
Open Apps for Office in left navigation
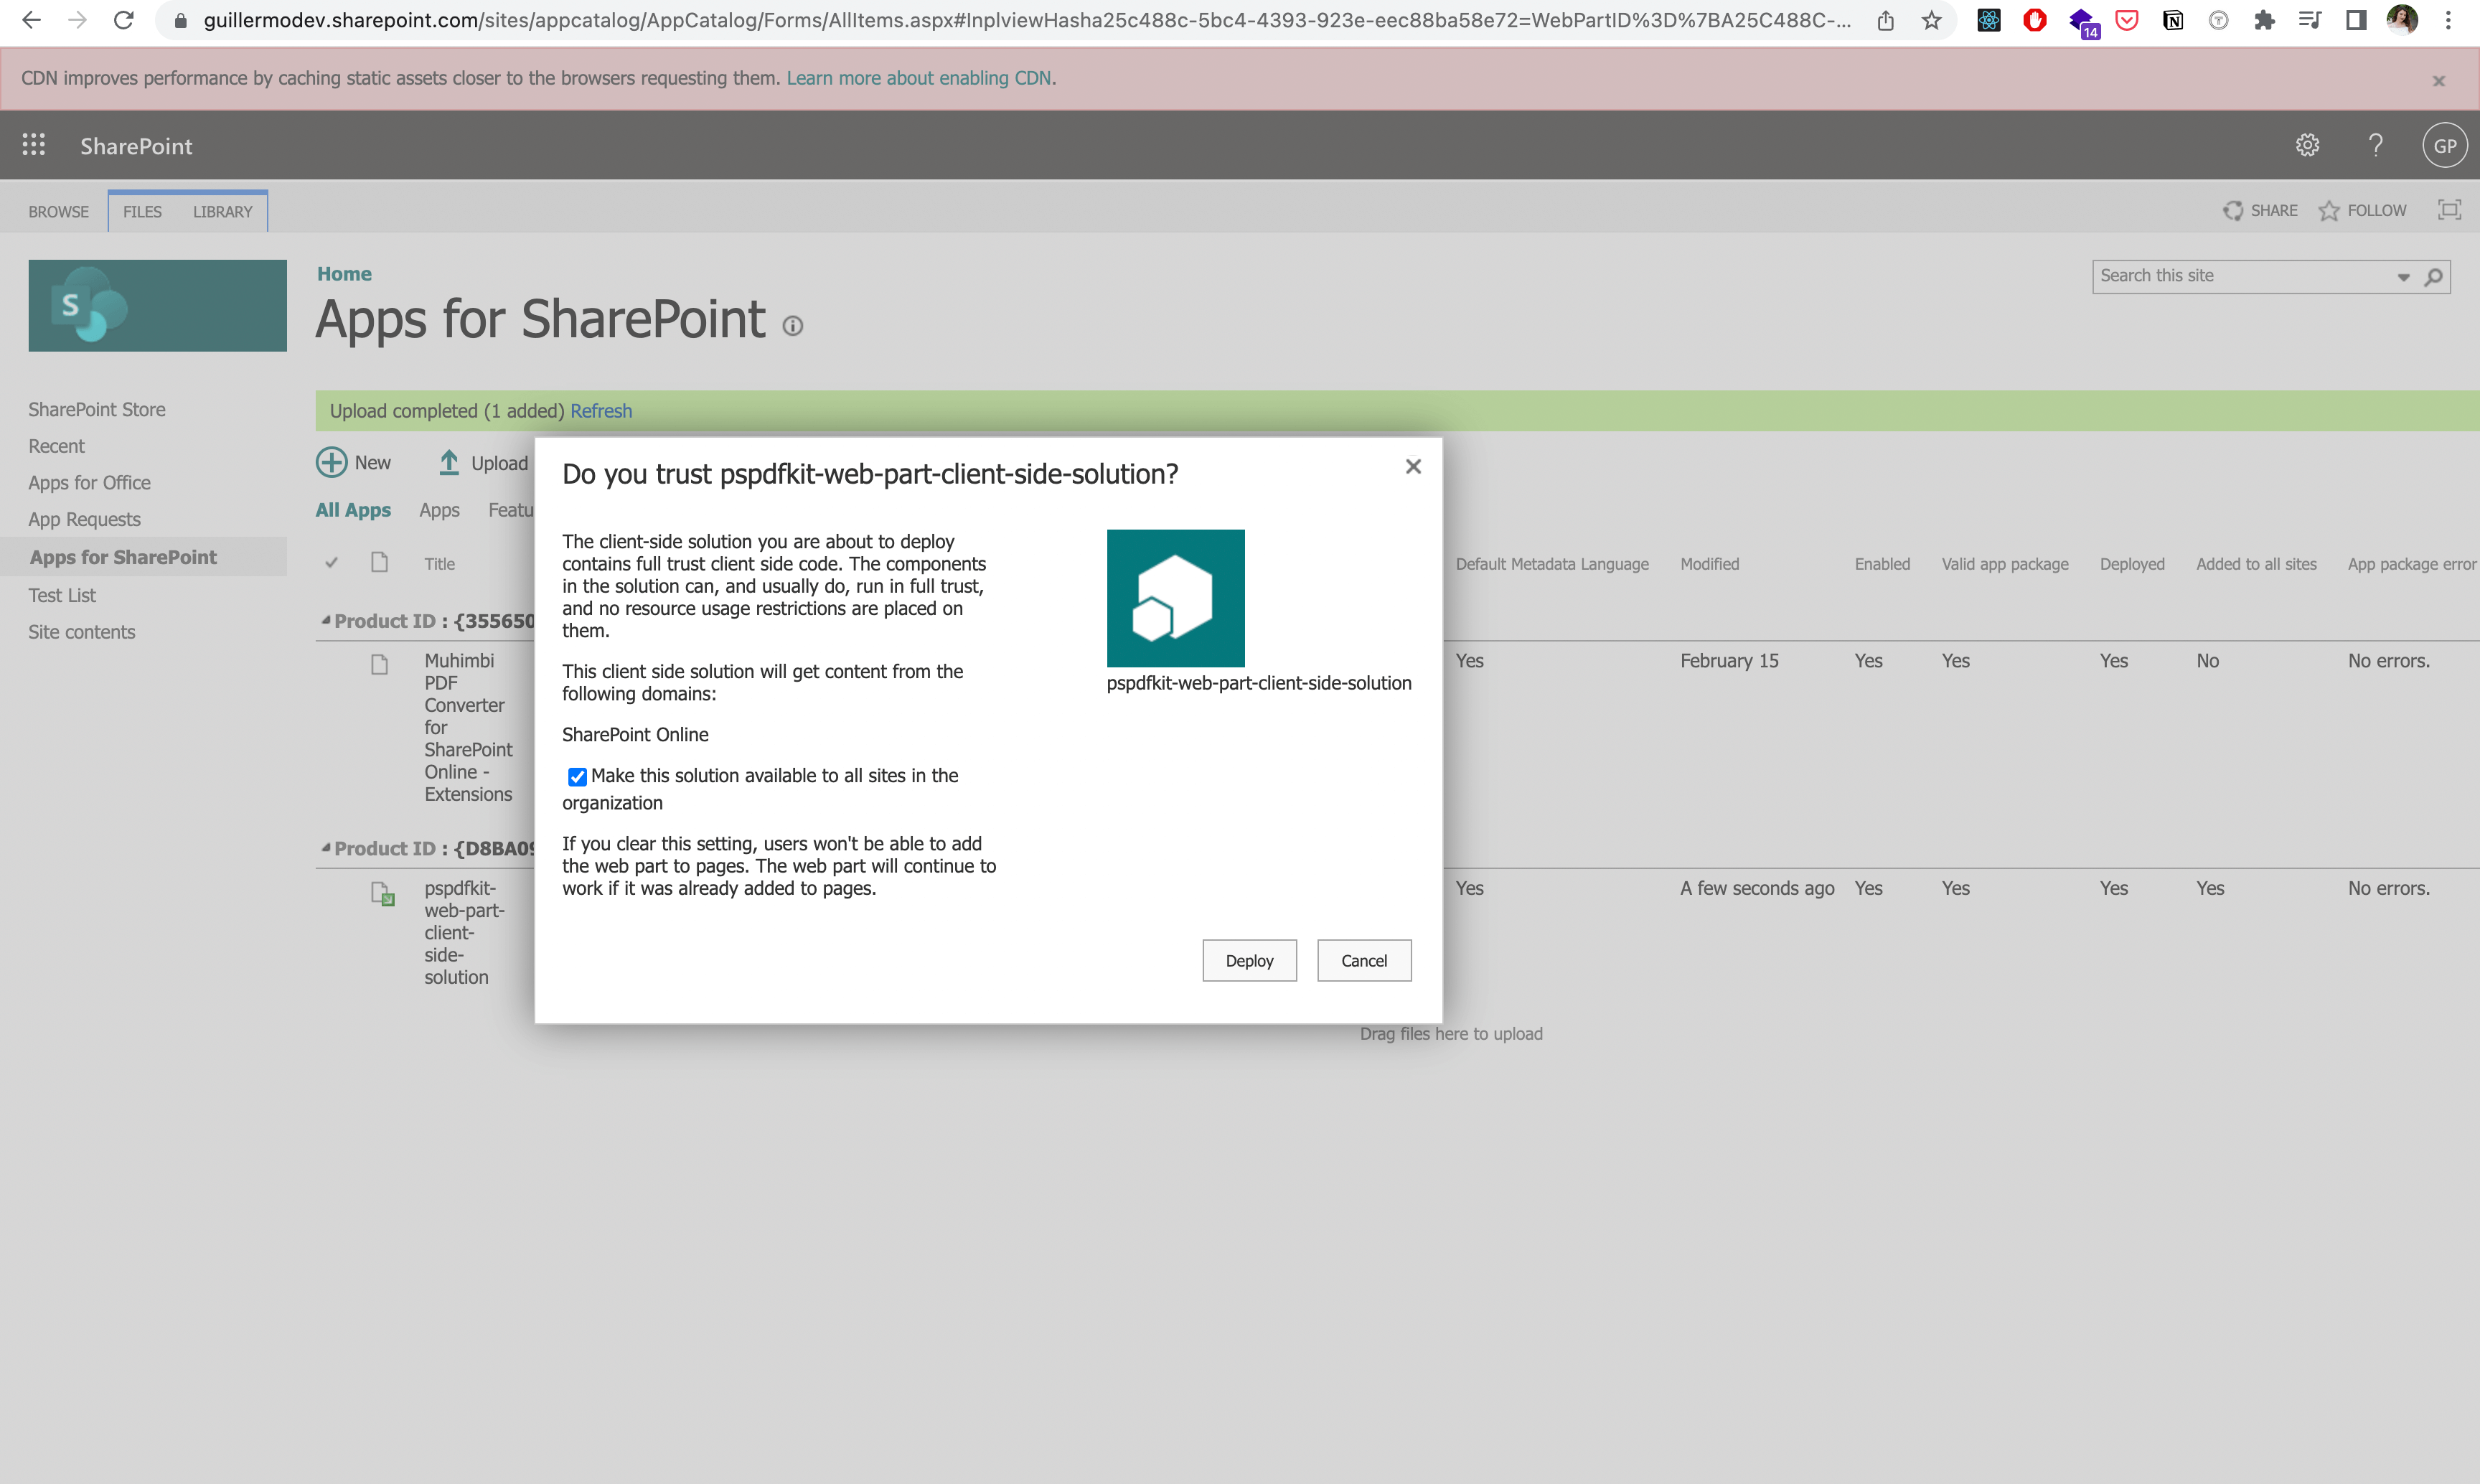tap(89, 483)
